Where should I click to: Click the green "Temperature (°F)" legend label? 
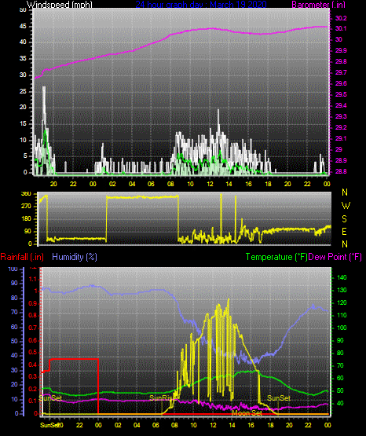click(x=276, y=257)
